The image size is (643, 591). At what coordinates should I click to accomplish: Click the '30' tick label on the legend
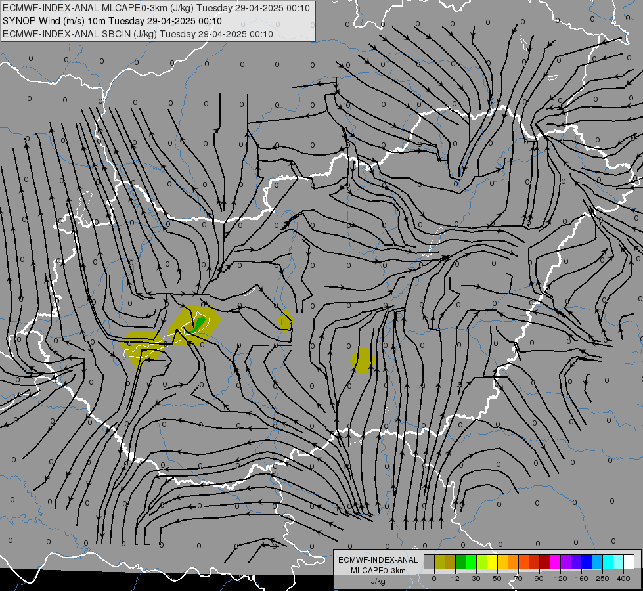pos(476,579)
